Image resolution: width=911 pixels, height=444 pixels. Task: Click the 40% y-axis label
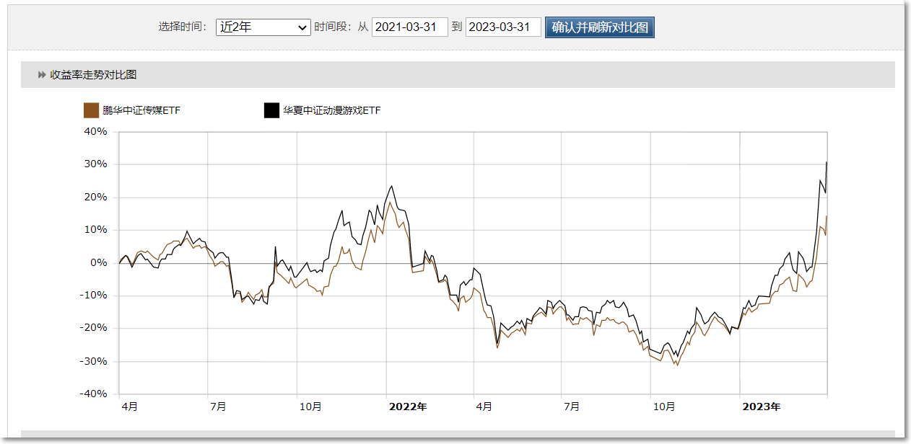coord(96,131)
